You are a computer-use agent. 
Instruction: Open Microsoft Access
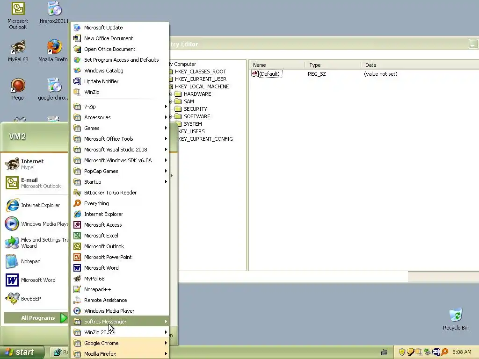click(x=120, y=225)
